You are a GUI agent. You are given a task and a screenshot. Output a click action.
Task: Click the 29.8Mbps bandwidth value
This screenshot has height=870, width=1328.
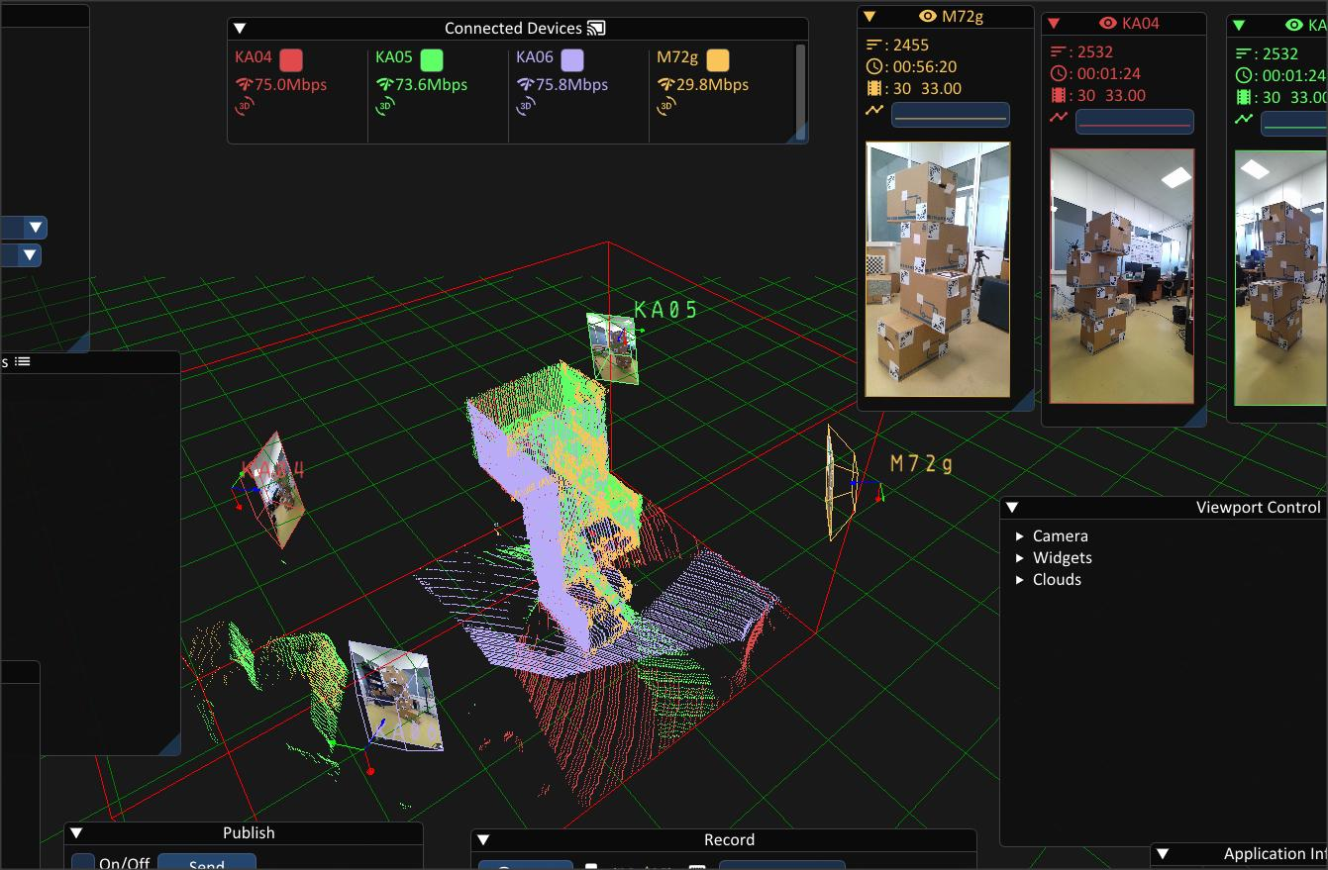tap(713, 85)
